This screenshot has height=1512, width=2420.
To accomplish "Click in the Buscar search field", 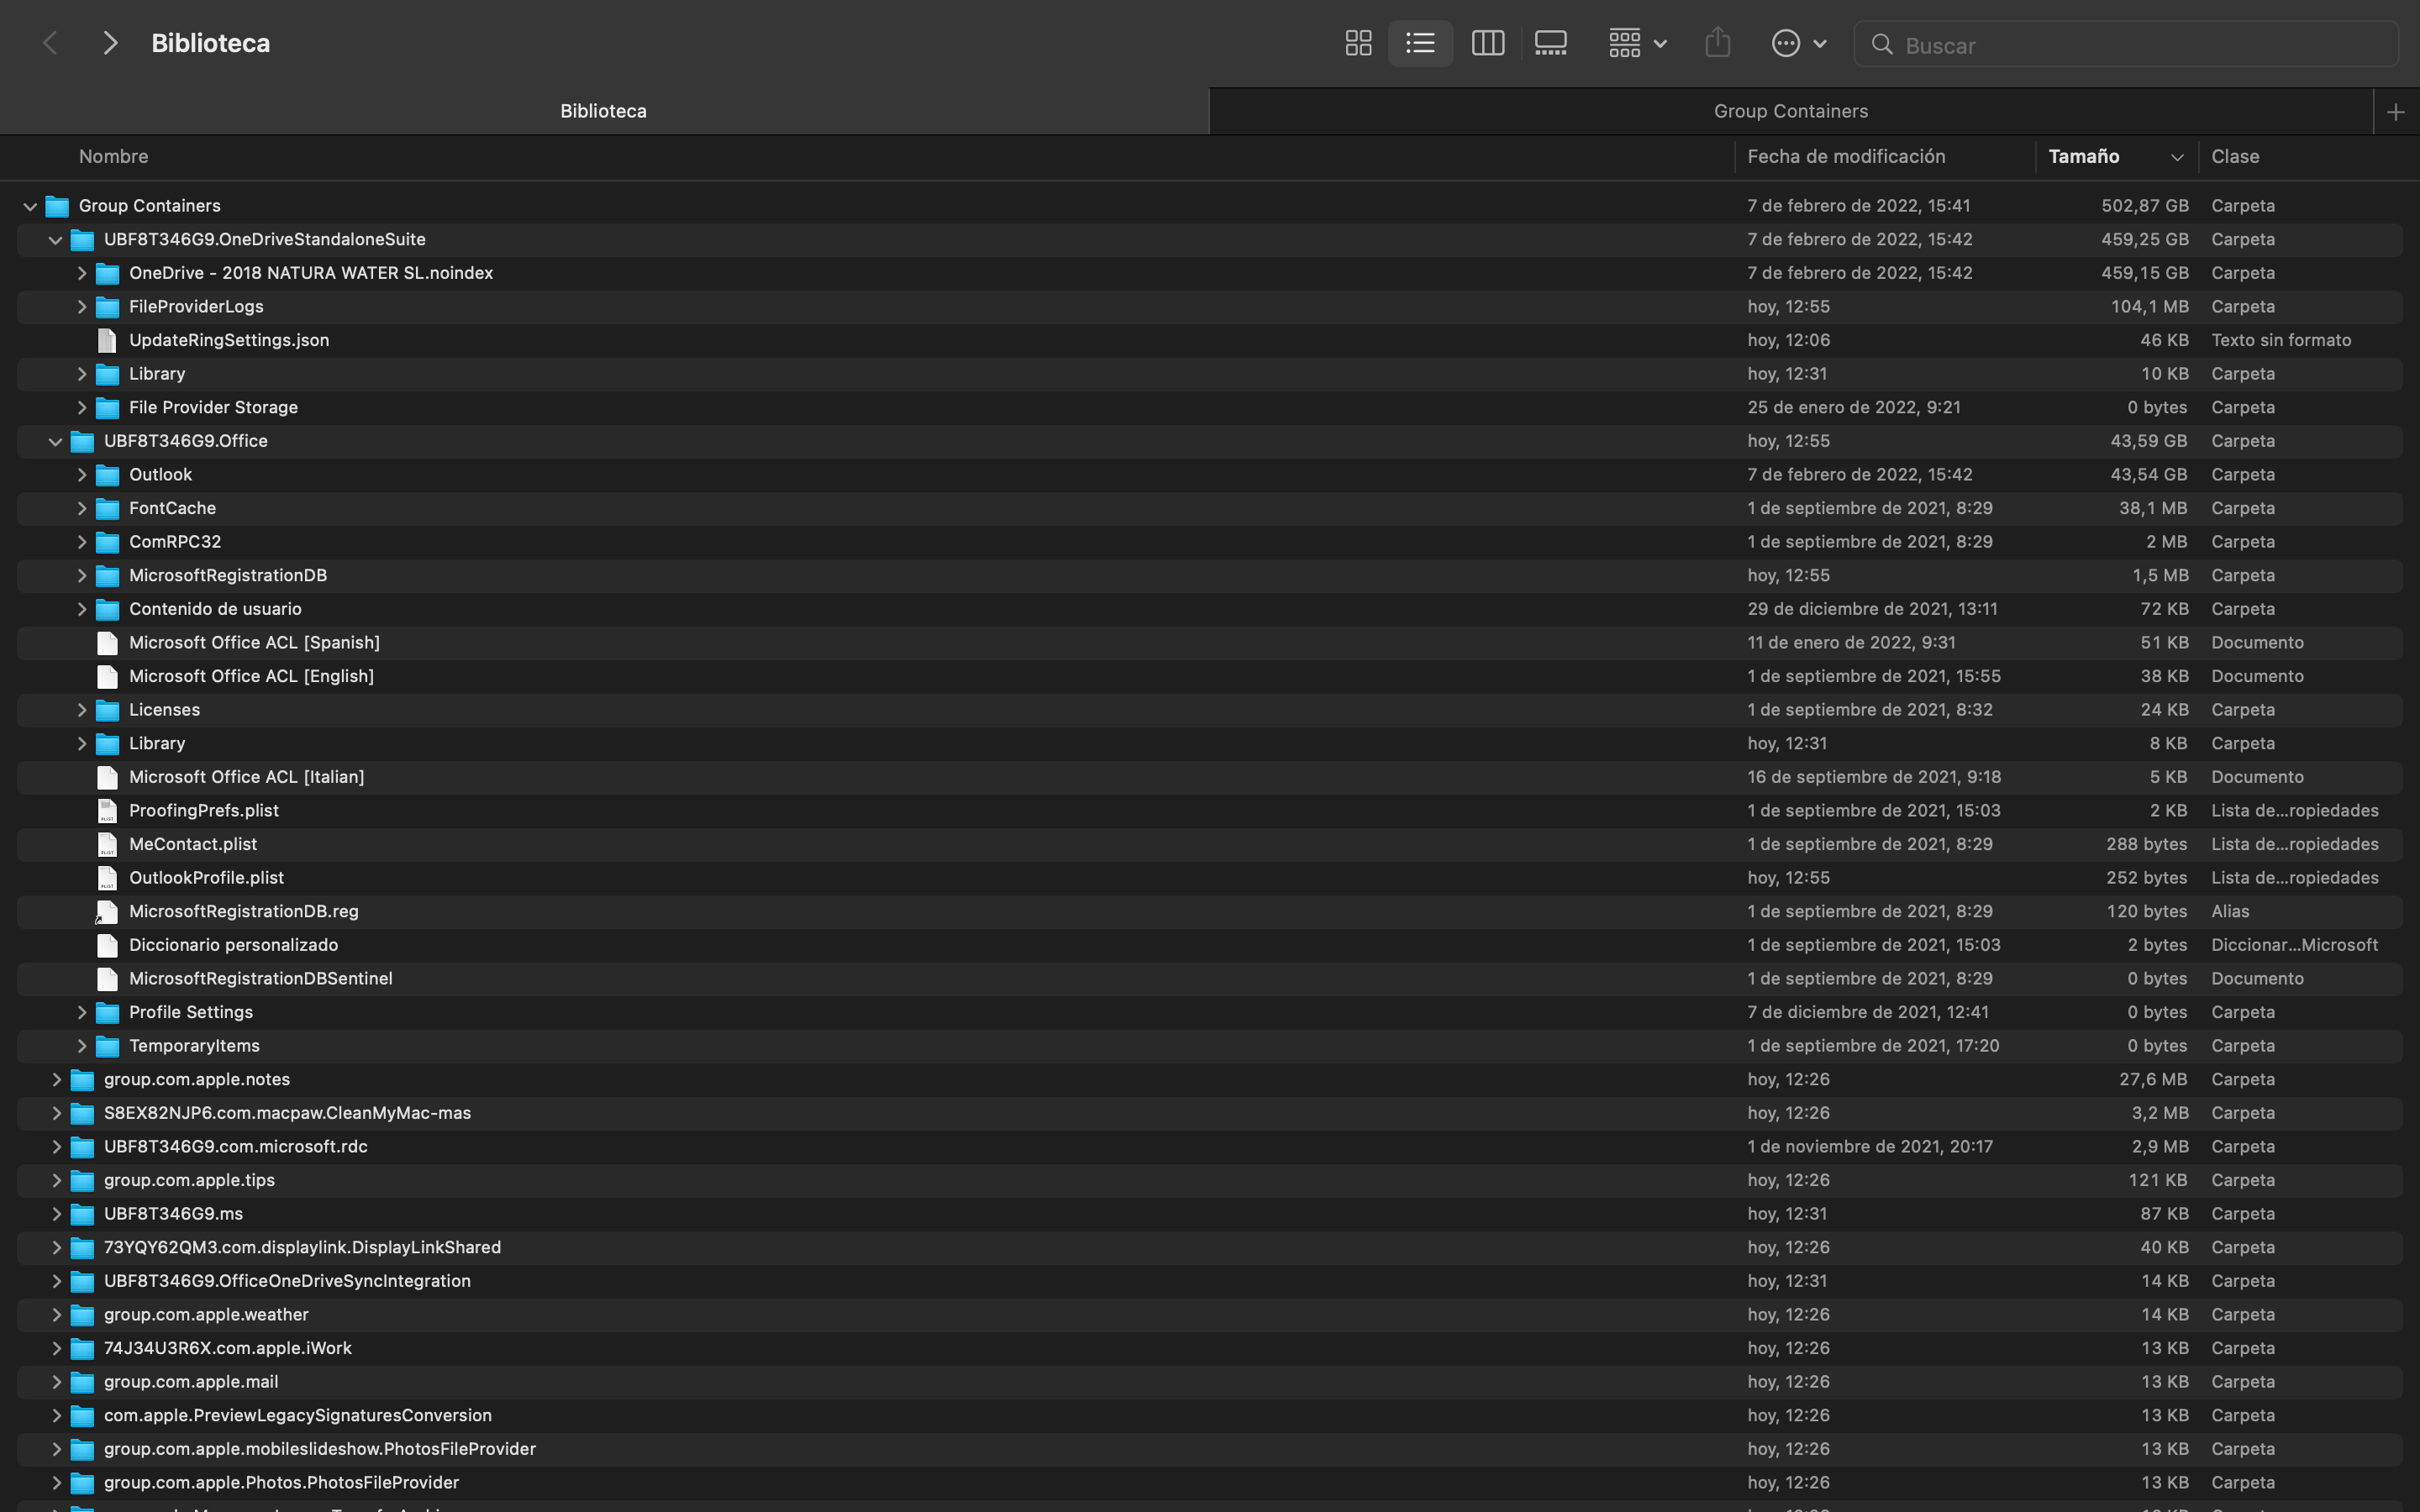I will [x=2140, y=45].
